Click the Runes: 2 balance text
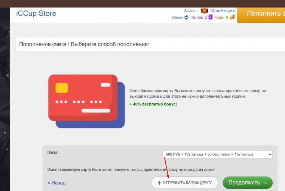 coord(199,18)
